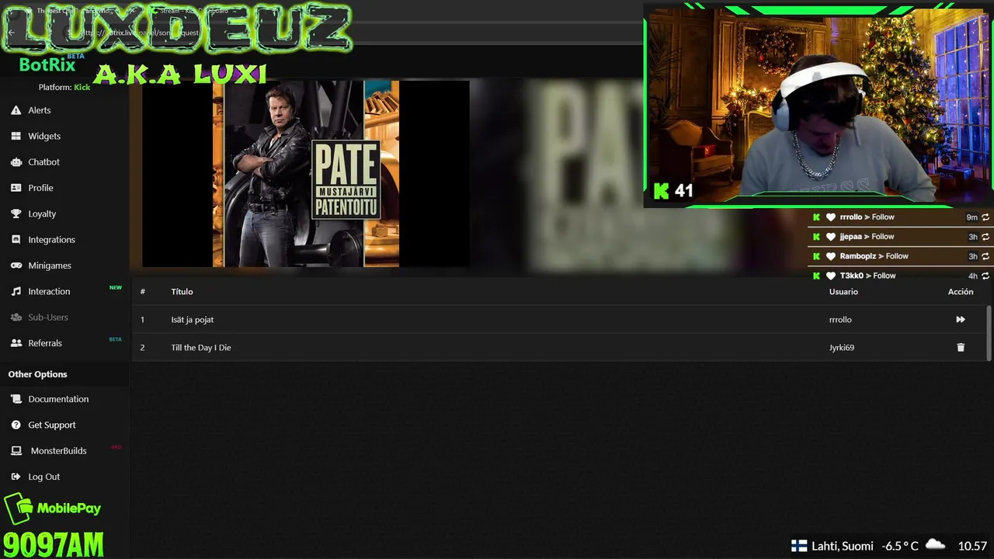The width and height of the screenshot is (994, 559).
Task: Open the Alerts bell icon
Action: pos(16,110)
